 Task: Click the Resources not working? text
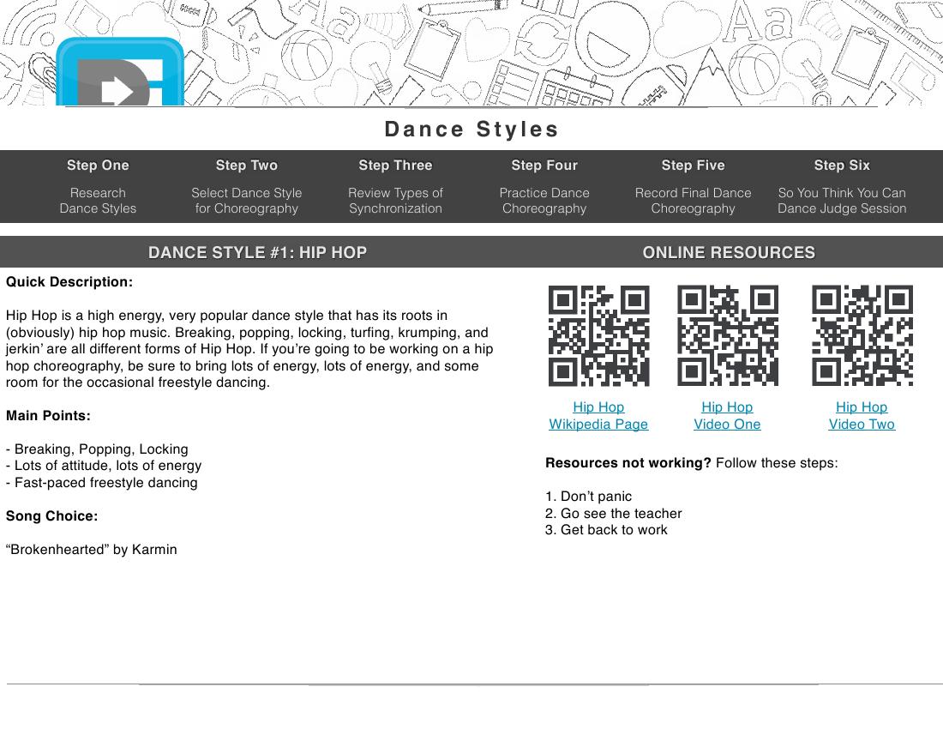click(628, 463)
